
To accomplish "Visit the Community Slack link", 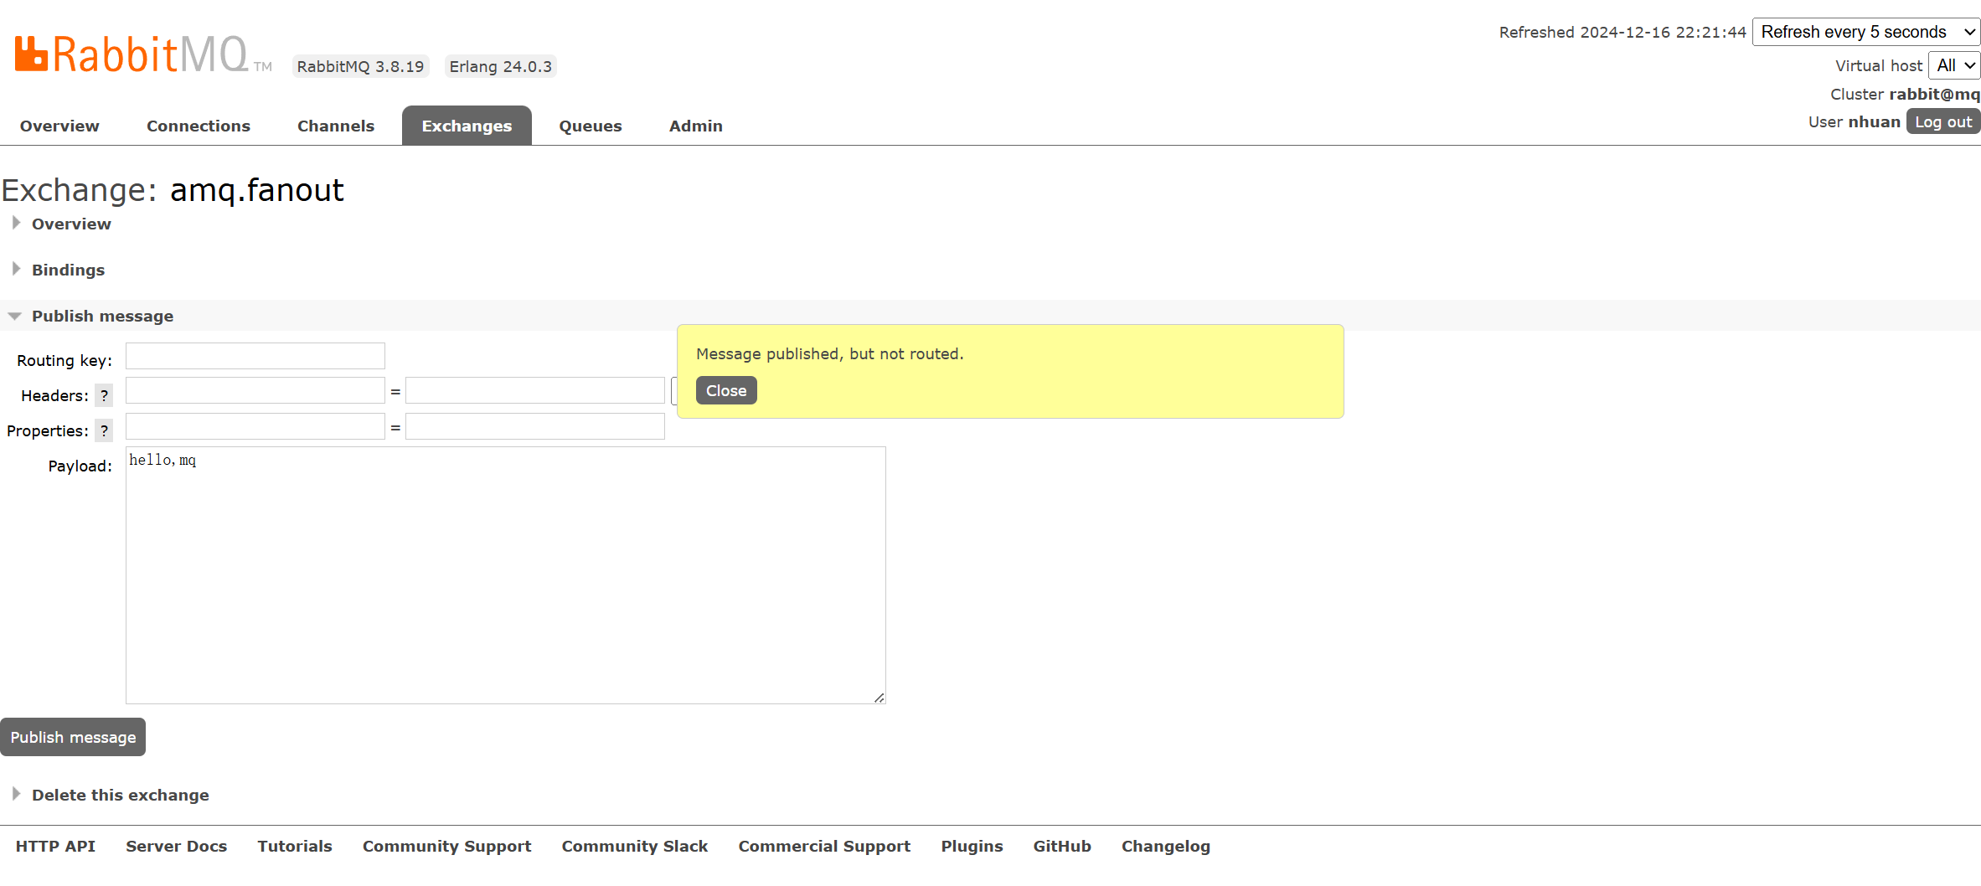I will [x=635, y=846].
